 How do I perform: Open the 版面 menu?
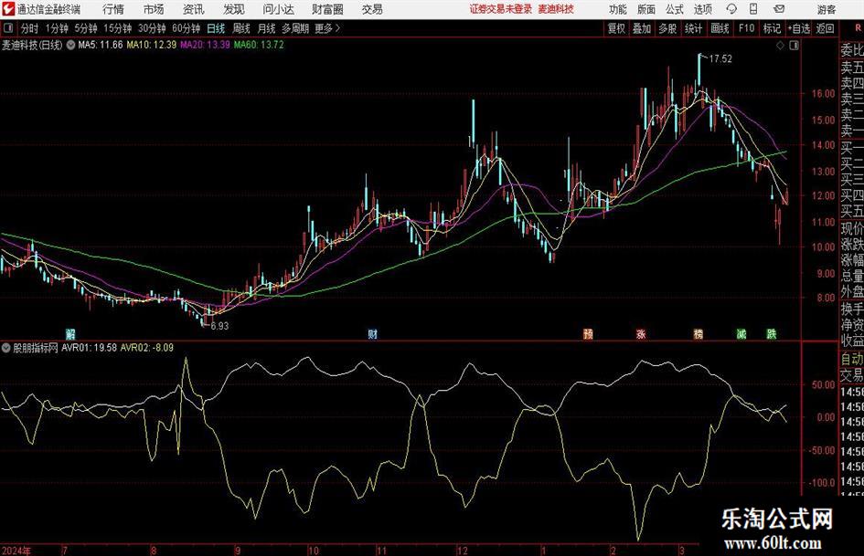646,9
